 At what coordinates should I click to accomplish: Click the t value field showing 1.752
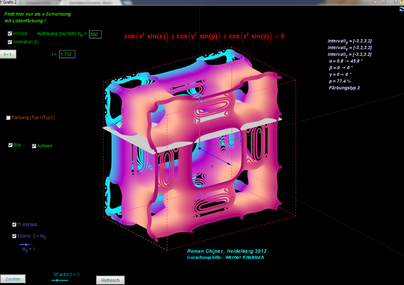67,54
